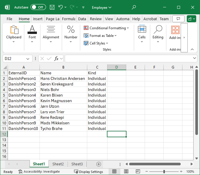Click the Insert Function fx icon
Viewport: 200px width, 175px height.
[x=57, y=59]
